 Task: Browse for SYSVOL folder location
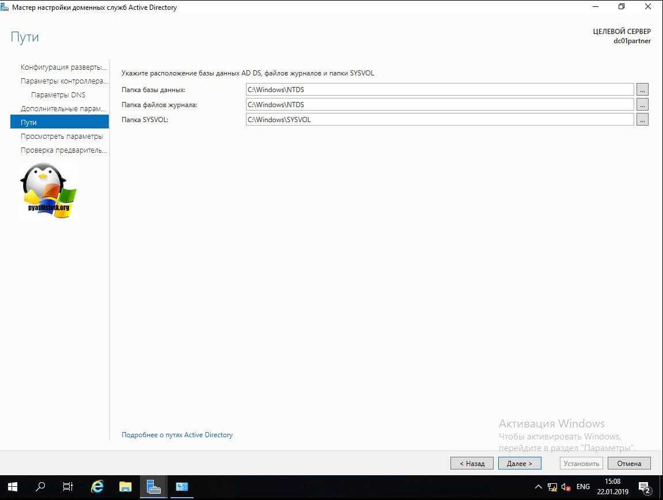coord(642,119)
